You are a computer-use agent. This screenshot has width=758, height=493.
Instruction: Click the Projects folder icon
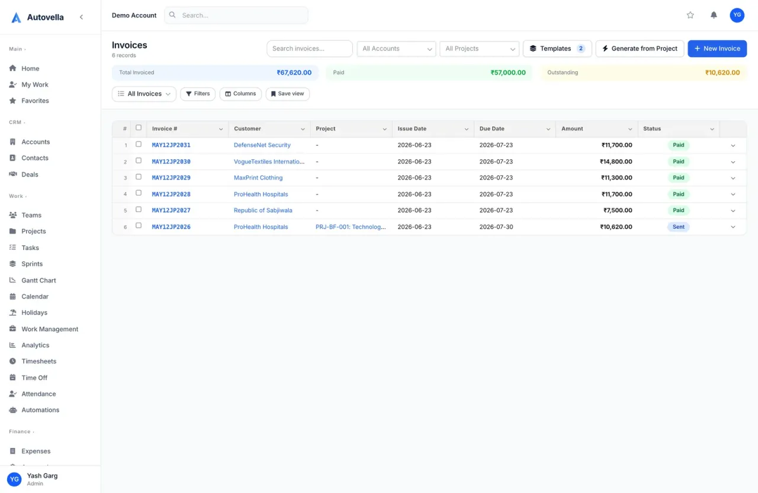pyautogui.click(x=13, y=231)
